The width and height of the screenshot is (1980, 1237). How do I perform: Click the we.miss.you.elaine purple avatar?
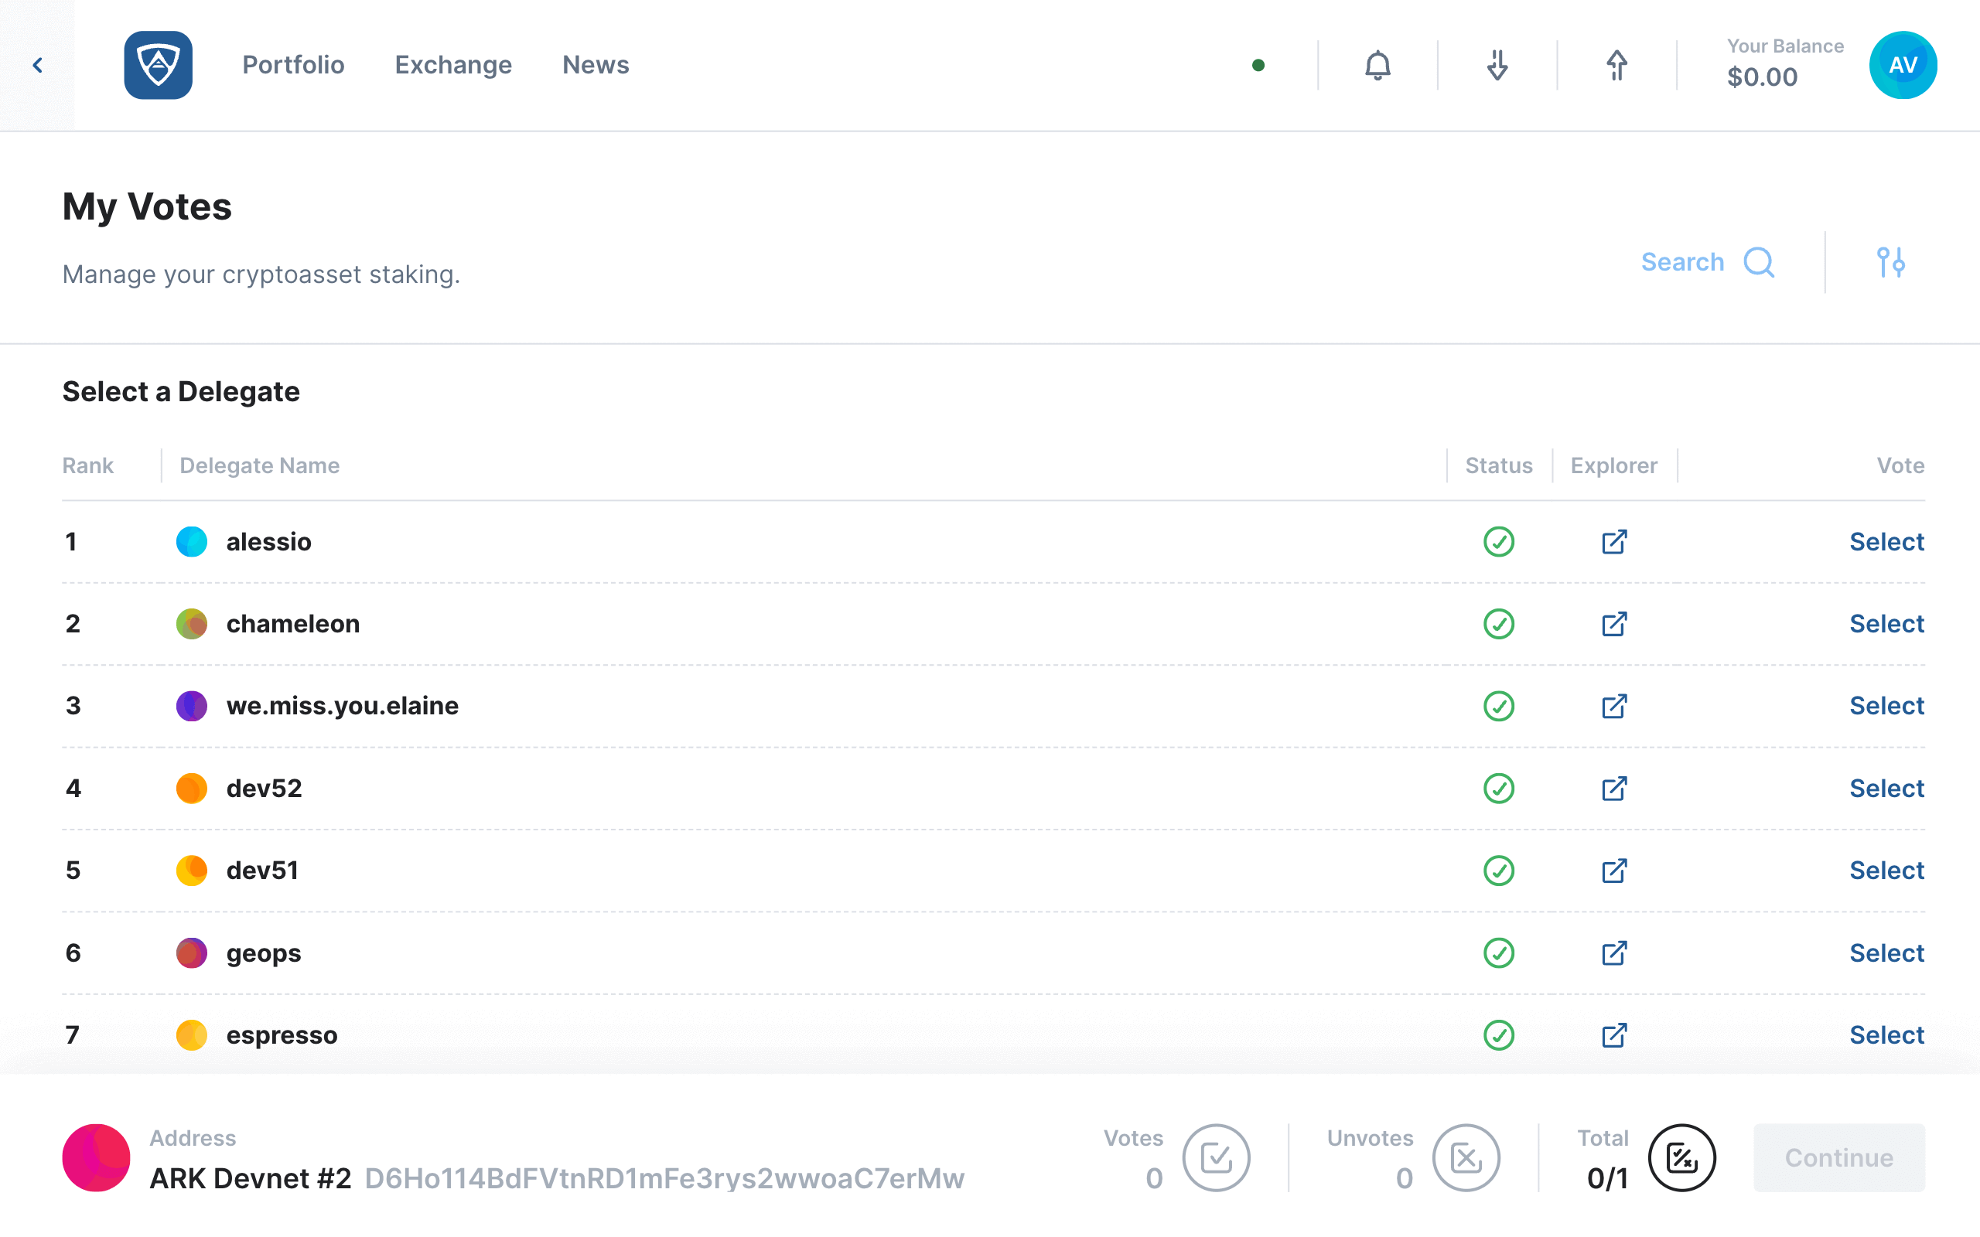[192, 706]
